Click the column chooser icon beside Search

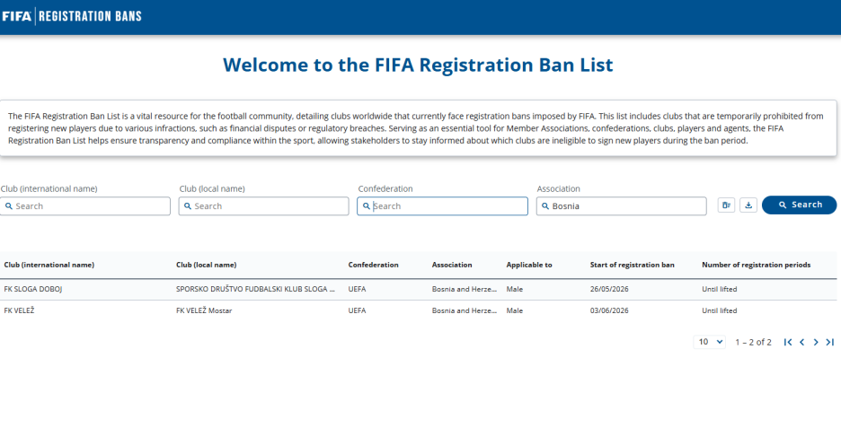(x=726, y=205)
